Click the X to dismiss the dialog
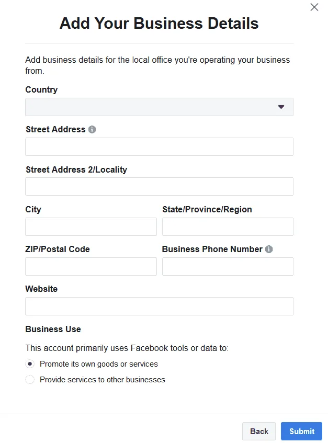328x443 pixels. pos(314,7)
